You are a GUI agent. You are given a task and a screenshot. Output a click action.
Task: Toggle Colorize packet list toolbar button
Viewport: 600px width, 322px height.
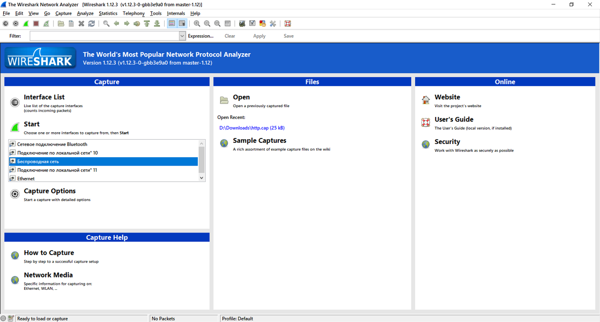point(172,24)
